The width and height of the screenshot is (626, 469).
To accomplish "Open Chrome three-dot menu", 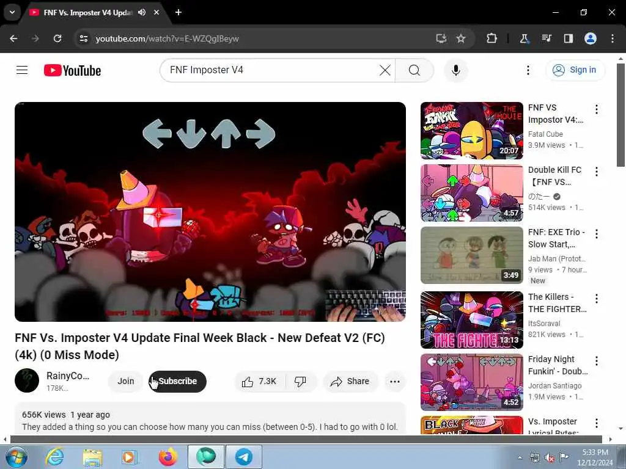I will pyautogui.click(x=613, y=38).
